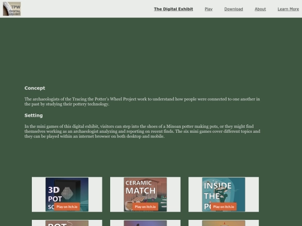The height and width of the screenshot is (226, 302).
Task: Click Play on itch.io for 3D Pot
Action: coord(67,207)
